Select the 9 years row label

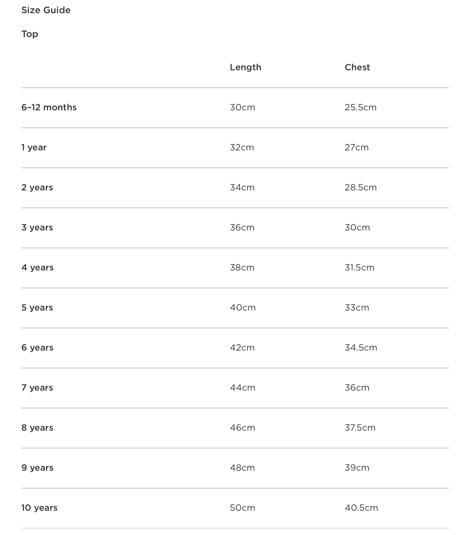37,468
